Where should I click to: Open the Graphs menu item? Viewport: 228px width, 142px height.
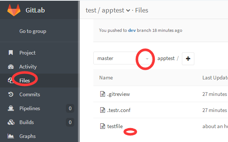point(27,137)
